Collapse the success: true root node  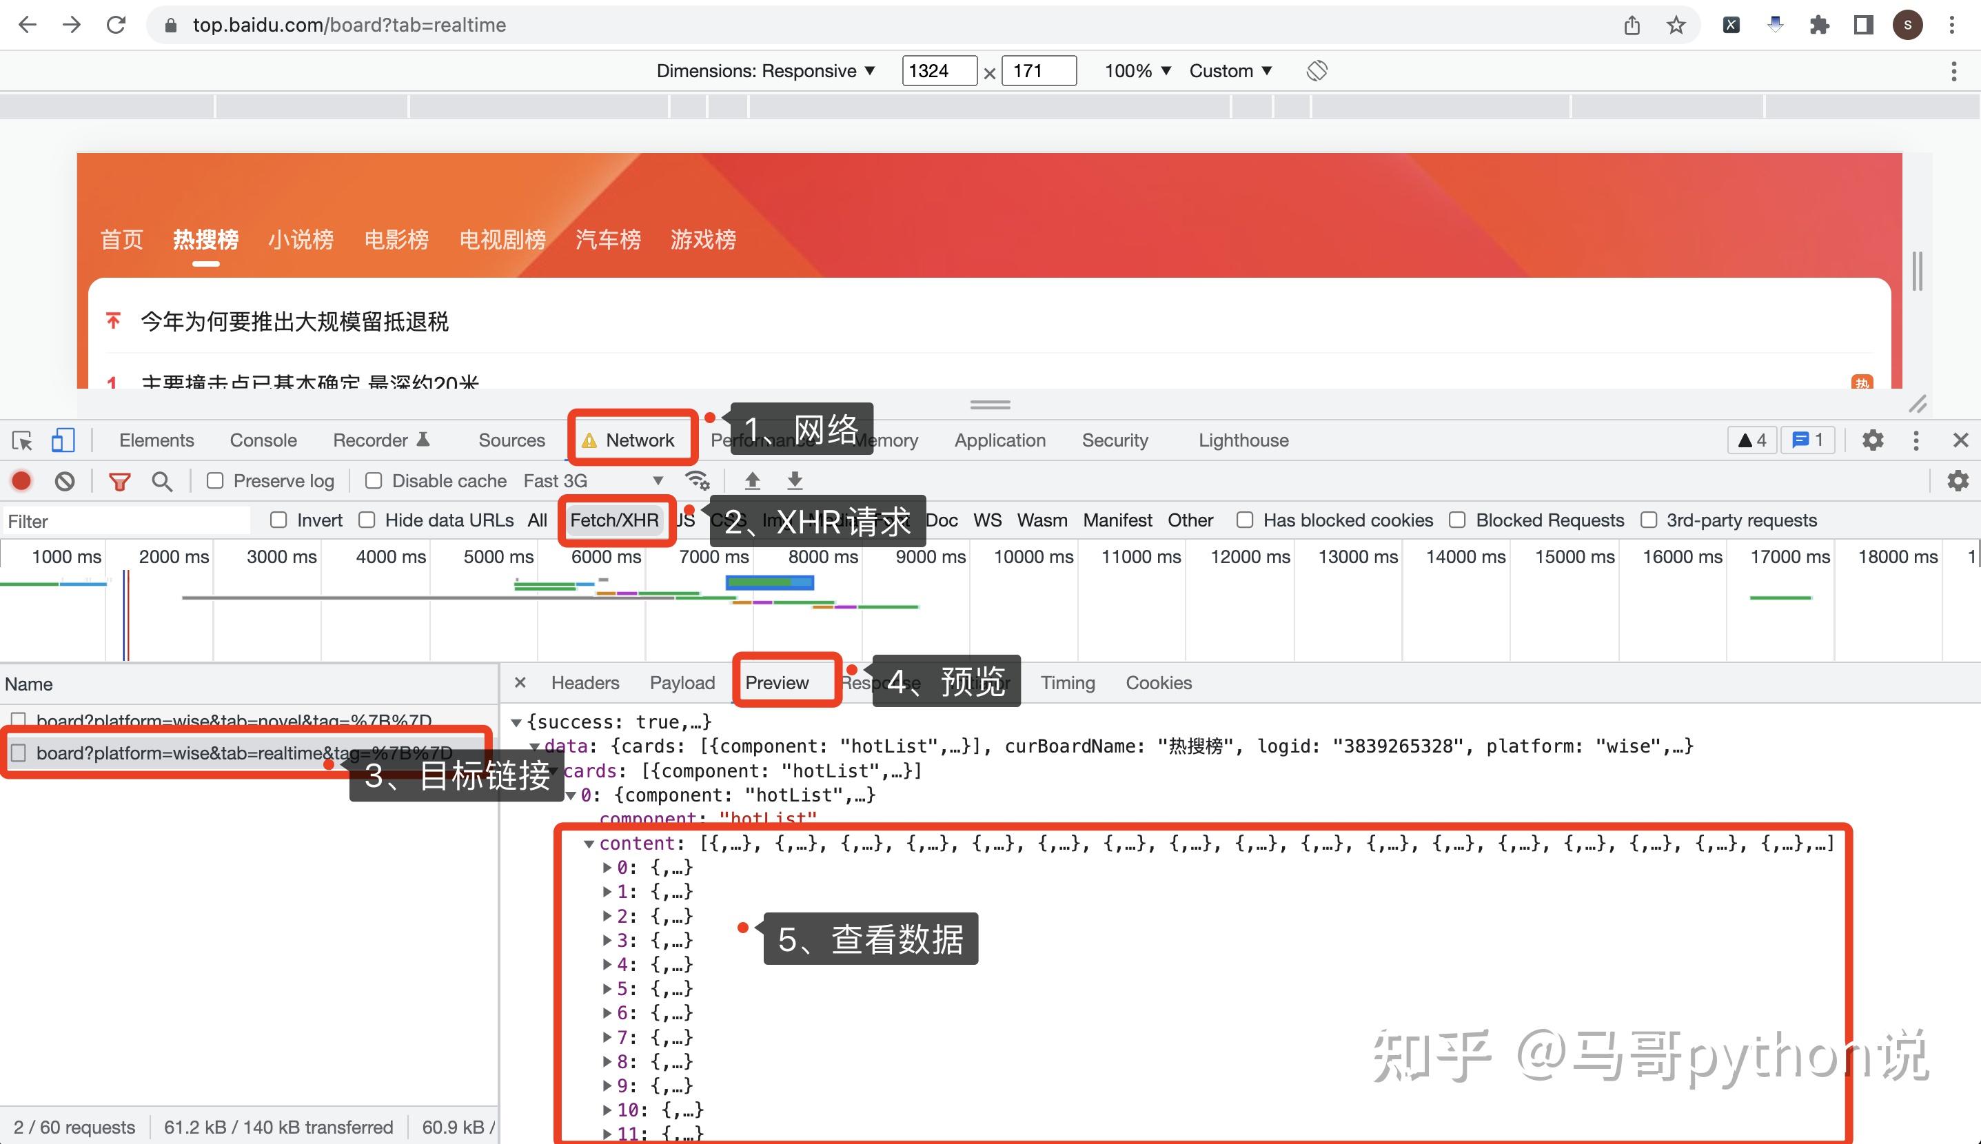pyautogui.click(x=516, y=722)
